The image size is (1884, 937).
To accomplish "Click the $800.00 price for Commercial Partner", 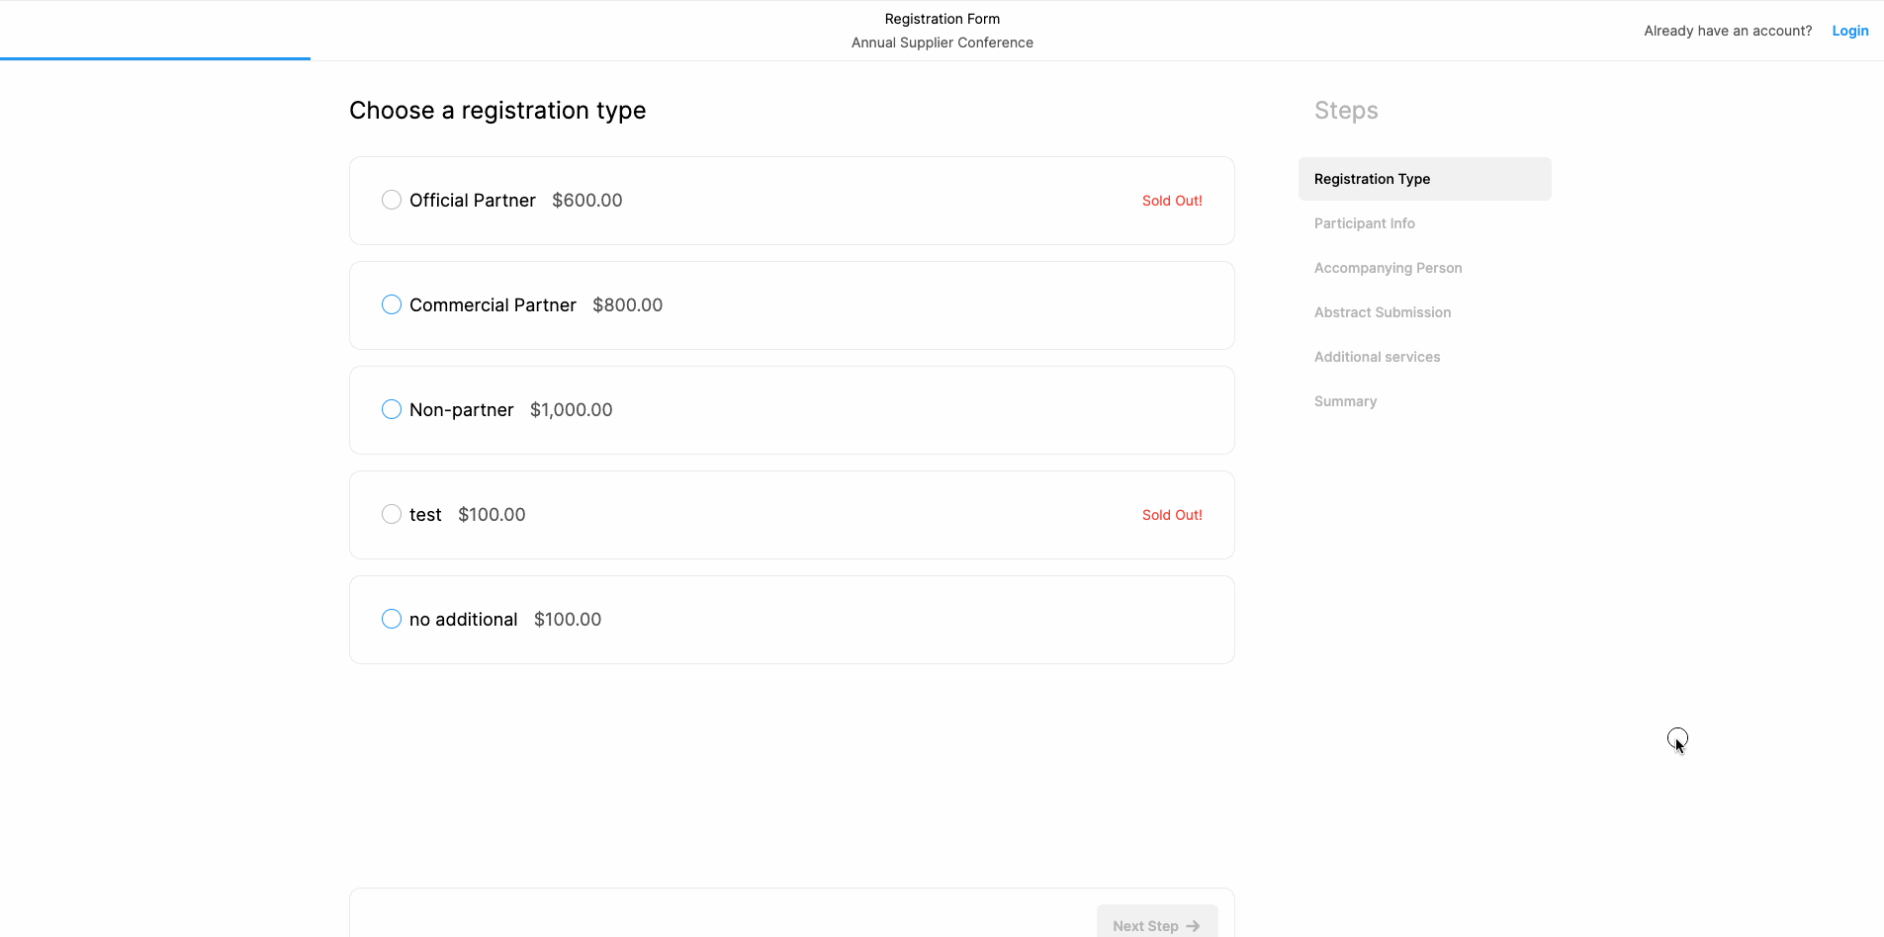I will [x=627, y=304].
